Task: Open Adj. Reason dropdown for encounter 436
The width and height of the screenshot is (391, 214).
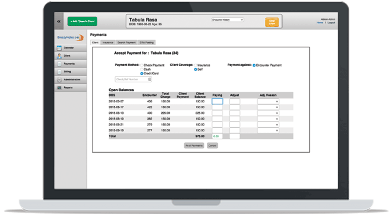Action: 268,101
